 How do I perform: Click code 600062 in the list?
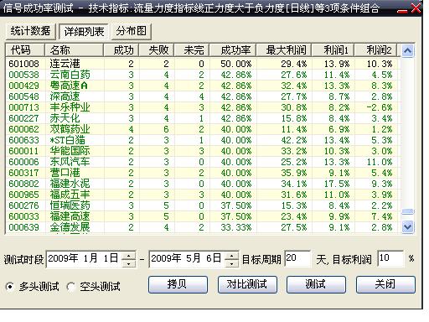click(23, 129)
